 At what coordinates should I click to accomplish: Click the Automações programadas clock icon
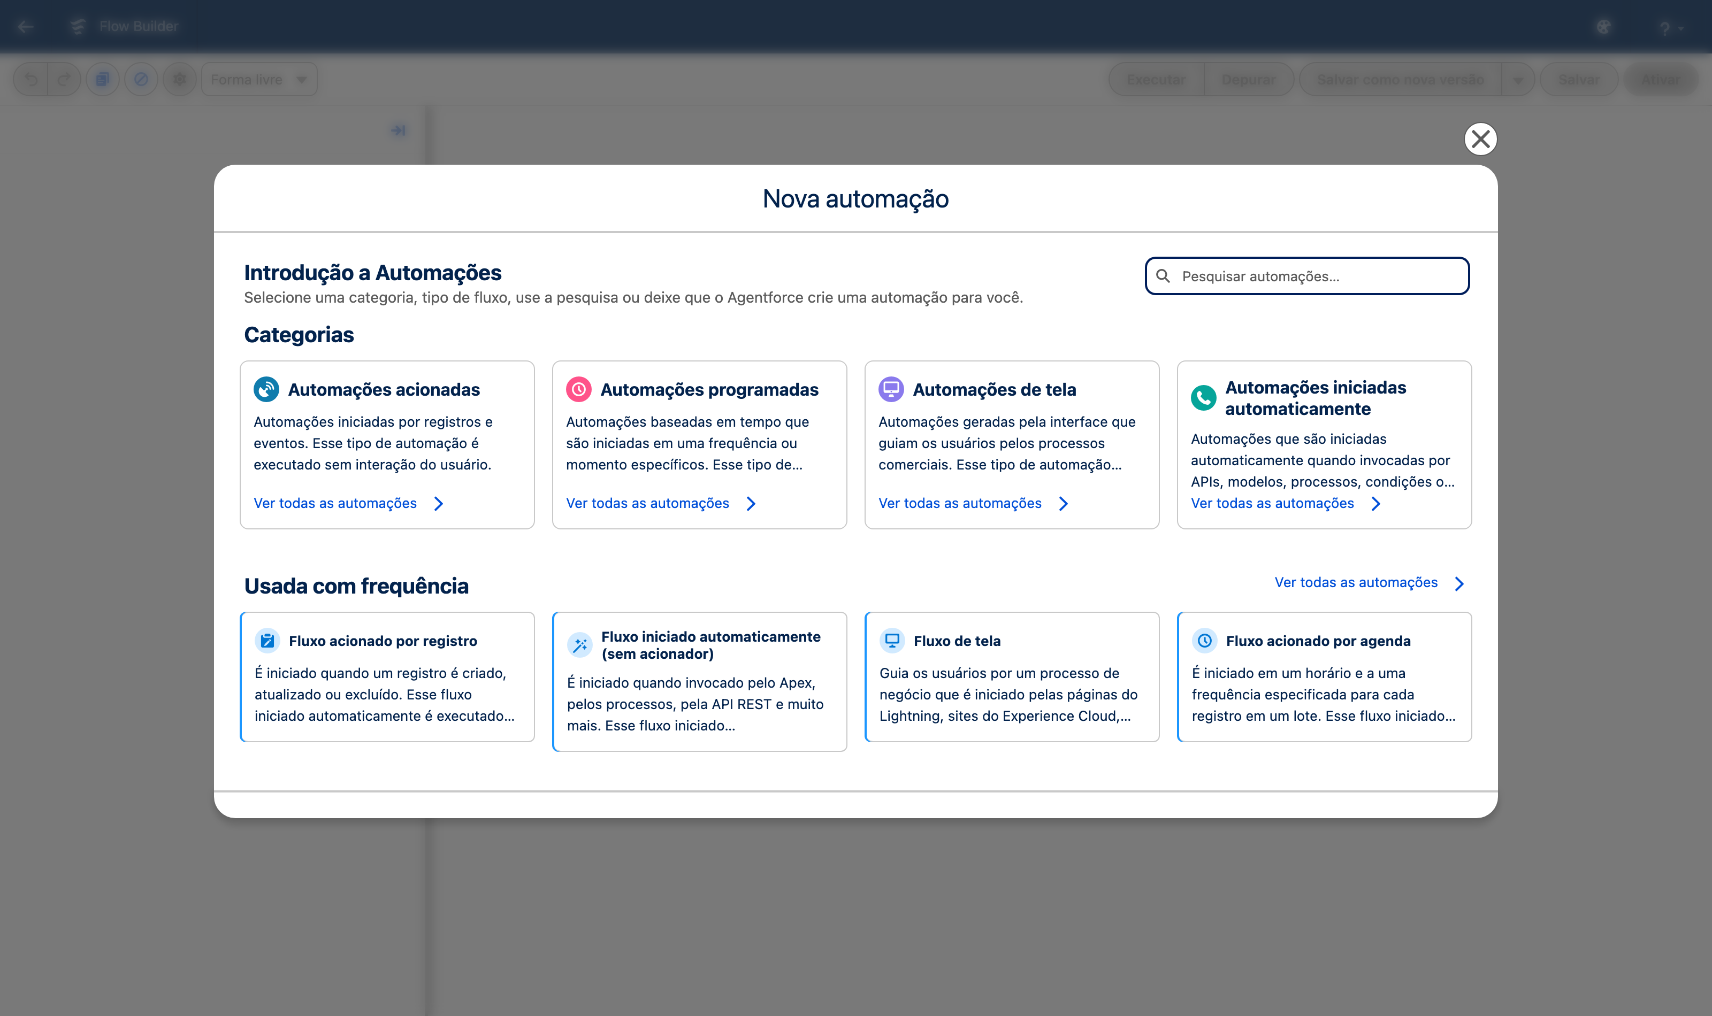pos(579,390)
